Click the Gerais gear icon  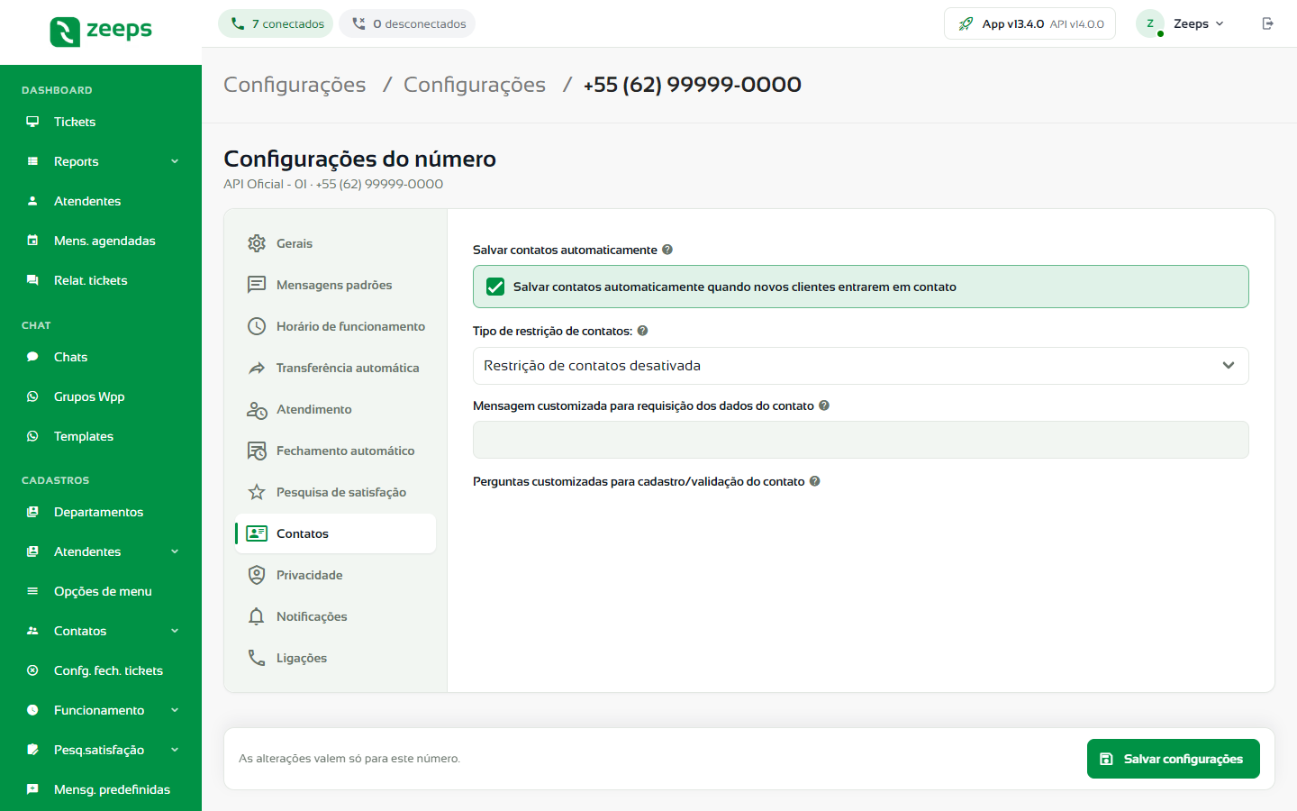[x=257, y=243]
